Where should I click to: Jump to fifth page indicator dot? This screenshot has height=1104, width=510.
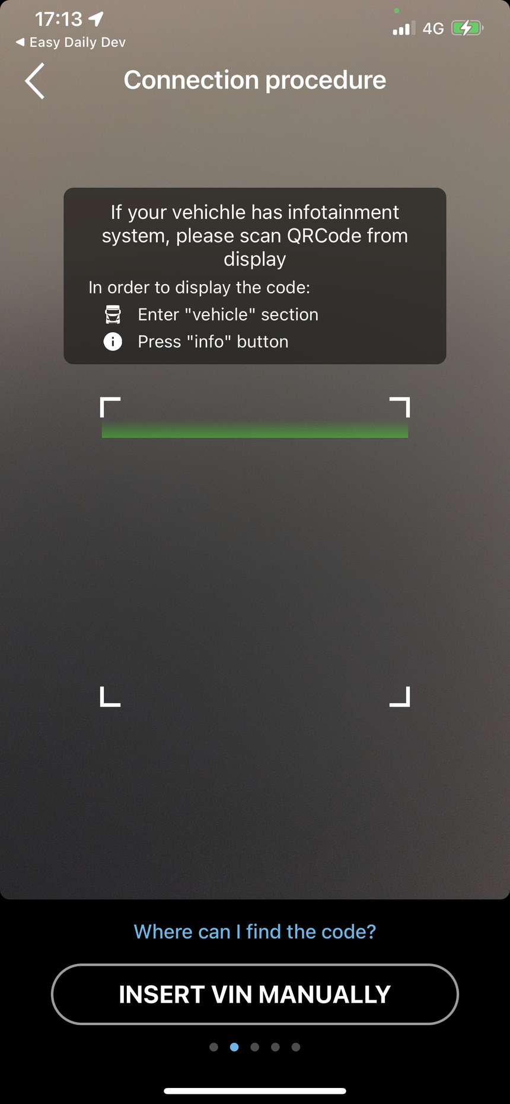[x=296, y=1047]
